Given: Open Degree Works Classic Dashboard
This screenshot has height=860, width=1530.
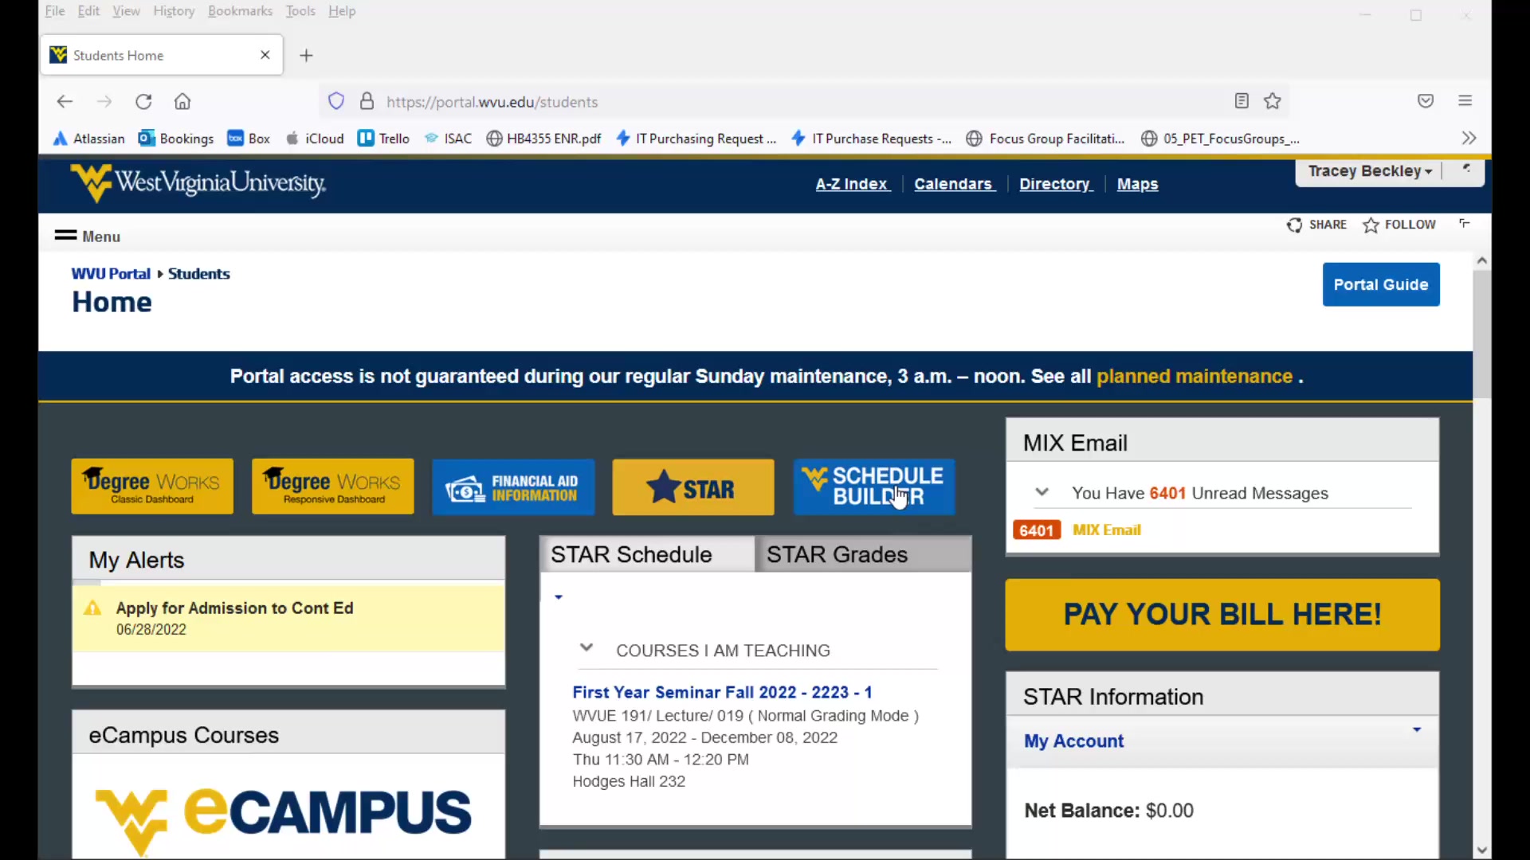Looking at the screenshot, I should [x=152, y=487].
